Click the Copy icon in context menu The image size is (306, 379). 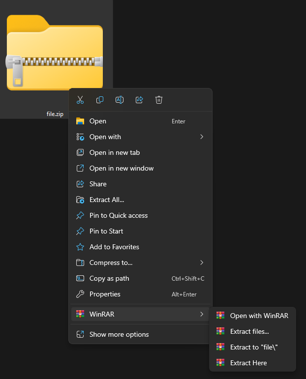[100, 100]
